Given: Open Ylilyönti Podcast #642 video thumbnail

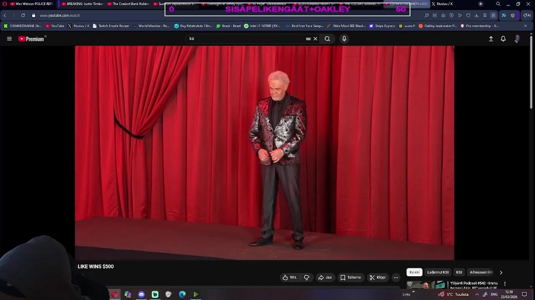Looking at the screenshot, I should click(x=427, y=285).
